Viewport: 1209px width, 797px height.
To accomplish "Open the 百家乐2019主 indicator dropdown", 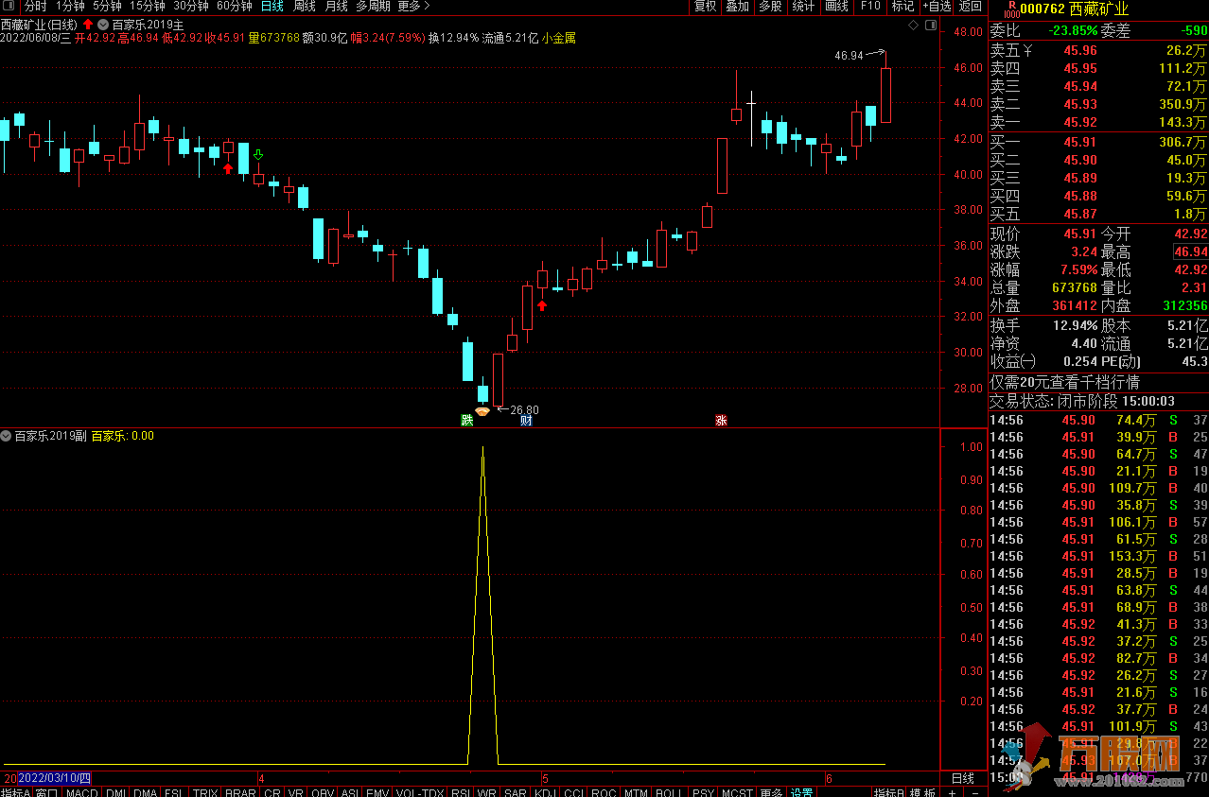I will [103, 24].
